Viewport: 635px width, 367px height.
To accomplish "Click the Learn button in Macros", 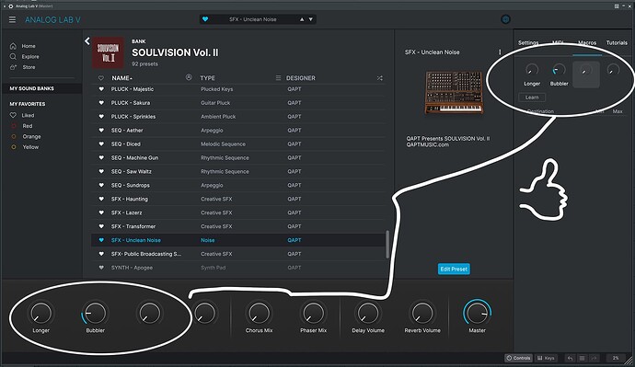I will point(532,97).
